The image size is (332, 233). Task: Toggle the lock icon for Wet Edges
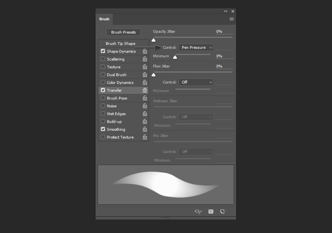pos(145,114)
